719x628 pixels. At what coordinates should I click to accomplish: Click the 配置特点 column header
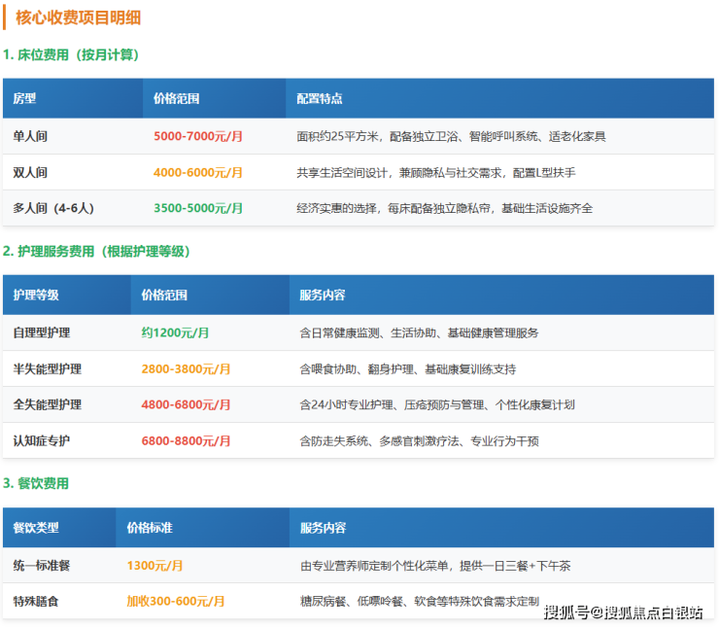[x=319, y=99]
